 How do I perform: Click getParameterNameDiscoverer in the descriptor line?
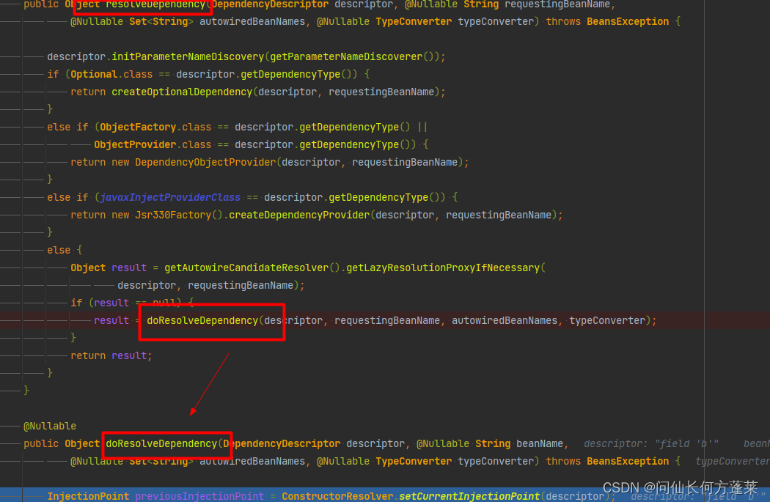point(345,57)
